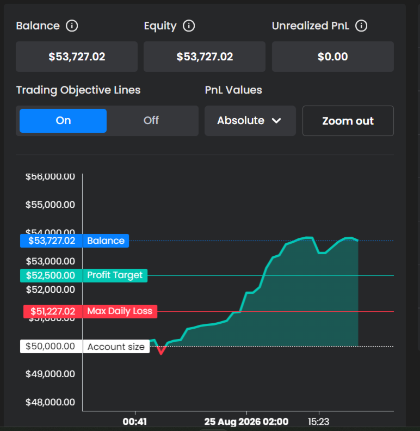420x431 pixels.
Task: Switch Trading Objective Lines Off
Action: pos(151,121)
